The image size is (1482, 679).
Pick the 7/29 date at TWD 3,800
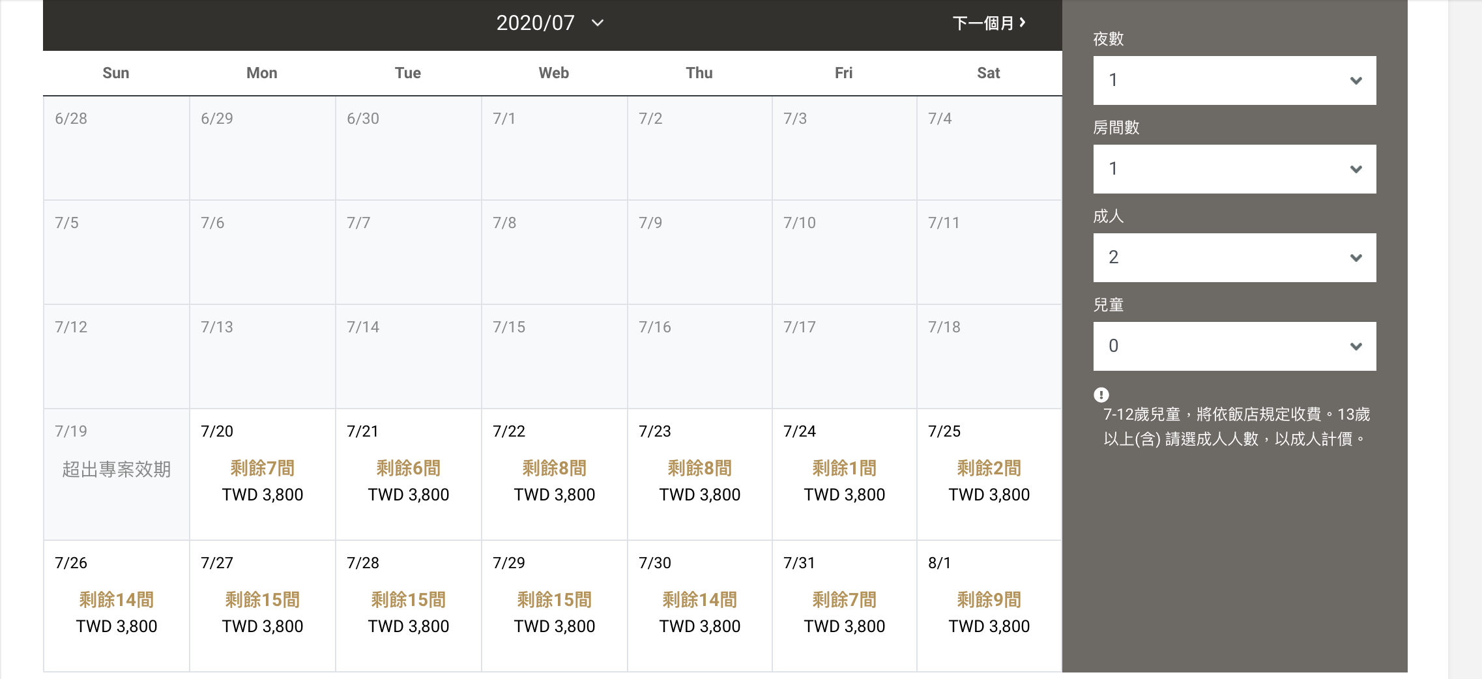555,606
